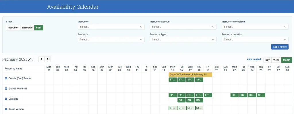
Task: Open Gilles BB's FP event on Fri 19
Action: (208, 95)
